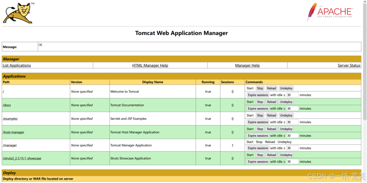This screenshot has height=183, width=367.
Task: Stop the Servlet and JSP Examples app
Action: coord(260,115)
